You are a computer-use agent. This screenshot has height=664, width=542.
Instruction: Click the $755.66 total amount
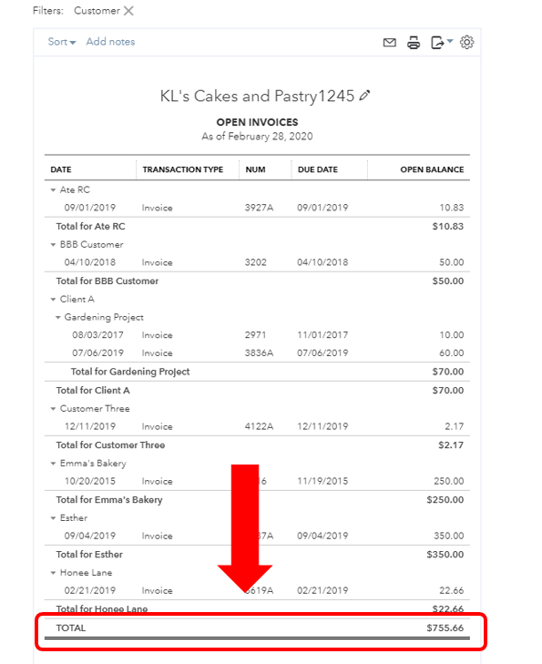coord(445,628)
